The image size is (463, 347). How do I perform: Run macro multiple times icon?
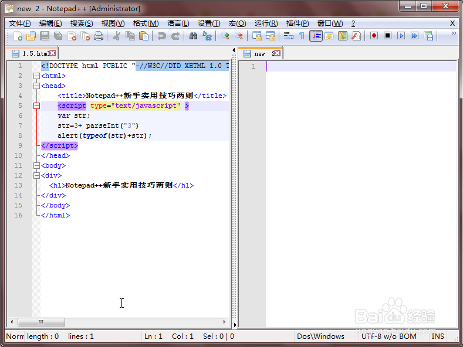point(414,36)
